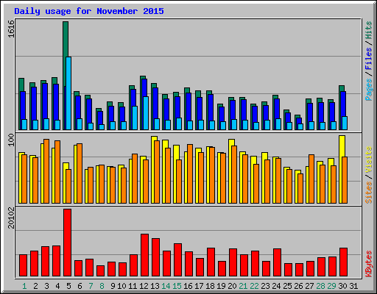Image resolution: width=377 pixels, height=294 pixels.
Task: Click day label '12' on the axis
Action: click(x=144, y=286)
